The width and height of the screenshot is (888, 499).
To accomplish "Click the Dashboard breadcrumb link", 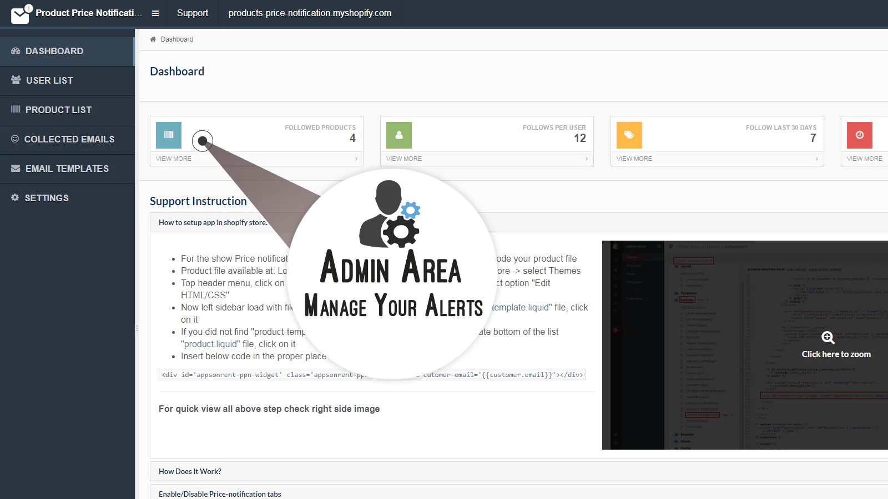I will tap(177, 39).
